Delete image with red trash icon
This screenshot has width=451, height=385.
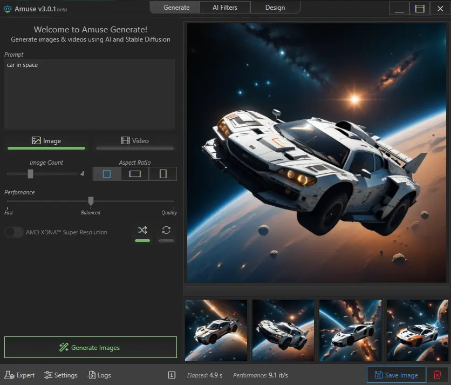438,375
